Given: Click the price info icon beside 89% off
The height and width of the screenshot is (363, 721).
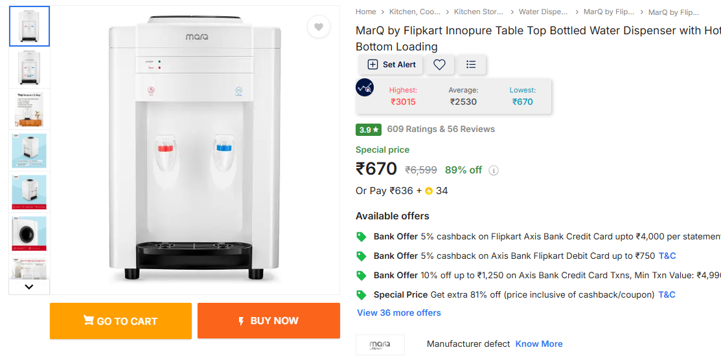Looking at the screenshot, I should (x=494, y=171).
